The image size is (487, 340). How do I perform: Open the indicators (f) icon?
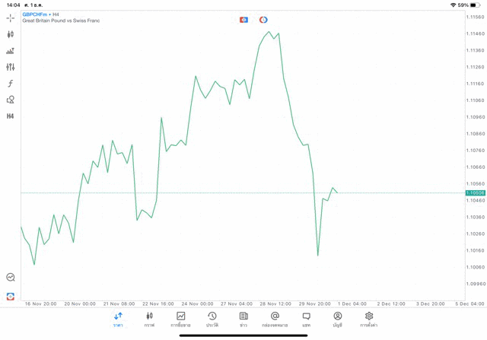(x=11, y=84)
